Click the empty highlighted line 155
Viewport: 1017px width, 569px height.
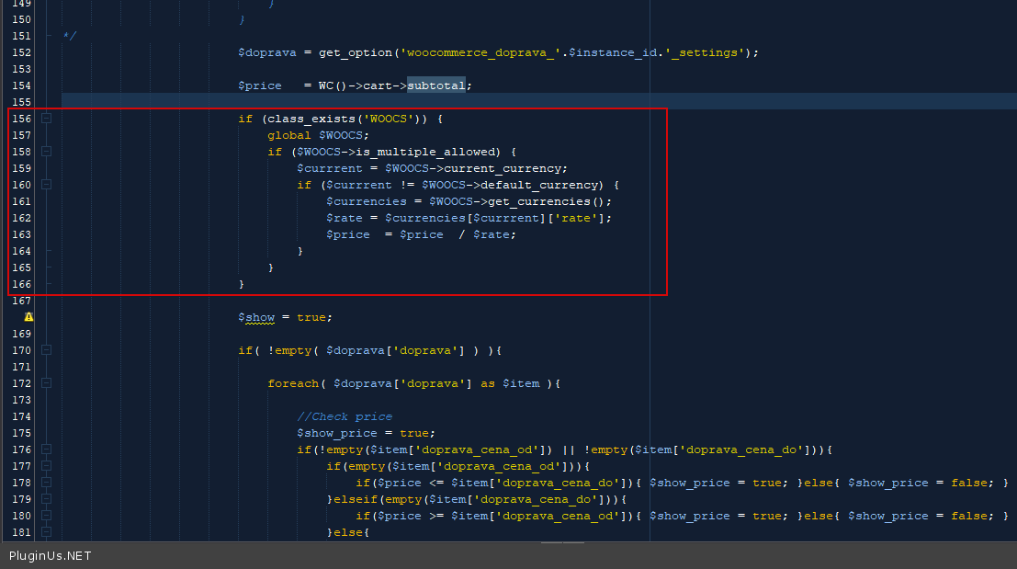367,102
